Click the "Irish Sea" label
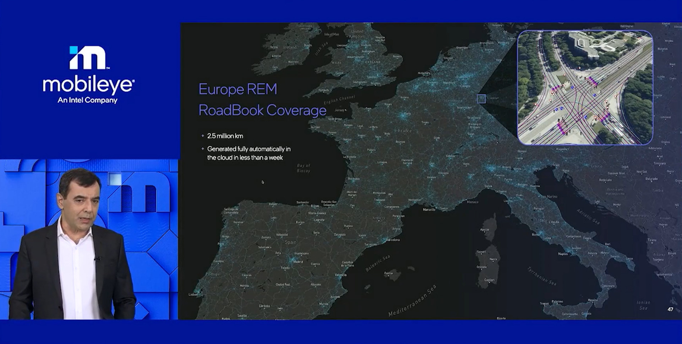 pos(321,49)
